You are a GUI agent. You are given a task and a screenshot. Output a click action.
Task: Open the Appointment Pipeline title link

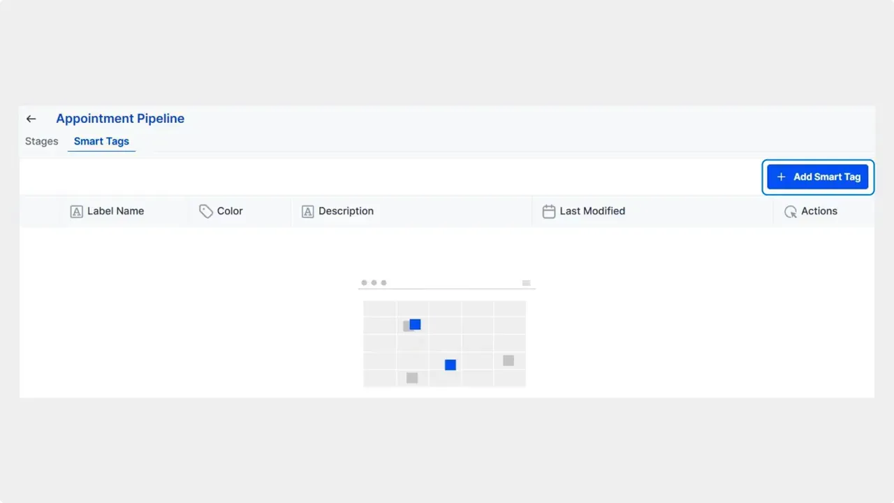(120, 118)
